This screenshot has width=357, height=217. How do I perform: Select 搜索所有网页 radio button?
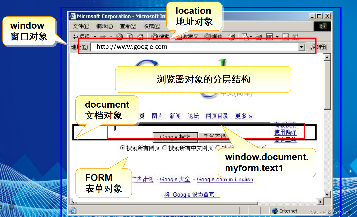122,148
